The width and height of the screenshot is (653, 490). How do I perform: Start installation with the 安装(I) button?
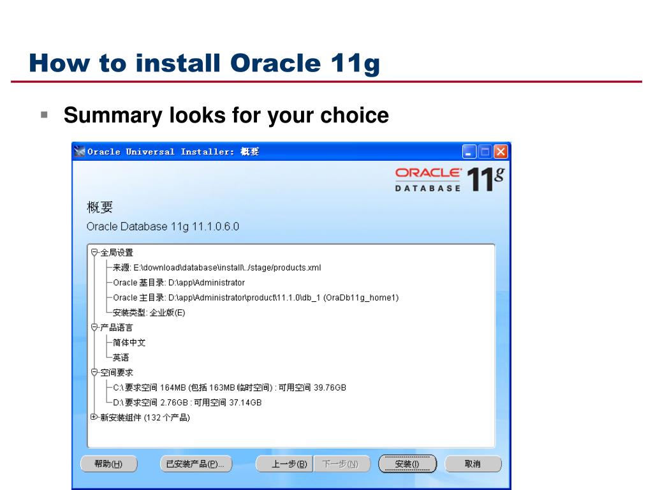407,464
